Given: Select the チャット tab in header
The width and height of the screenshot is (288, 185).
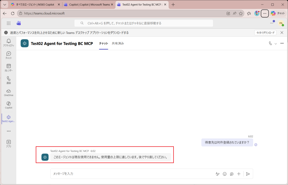Looking at the screenshot, I should 103,43.
